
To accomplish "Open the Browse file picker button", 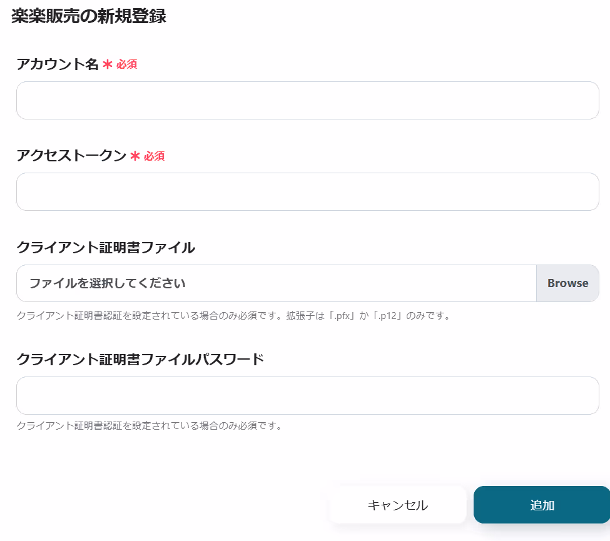I will pos(567,283).
